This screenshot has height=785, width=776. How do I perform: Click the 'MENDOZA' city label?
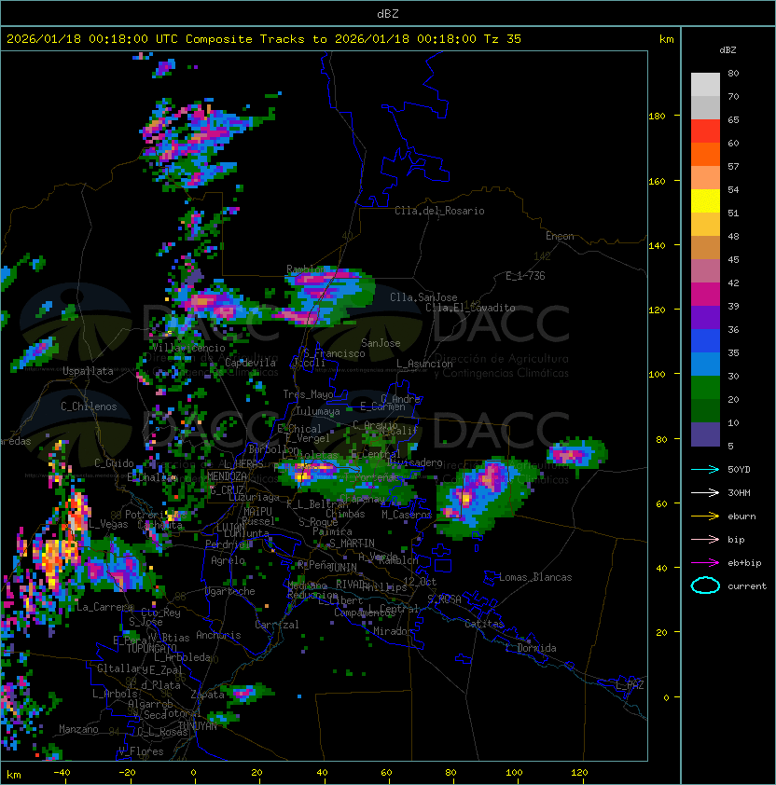(x=227, y=476)
